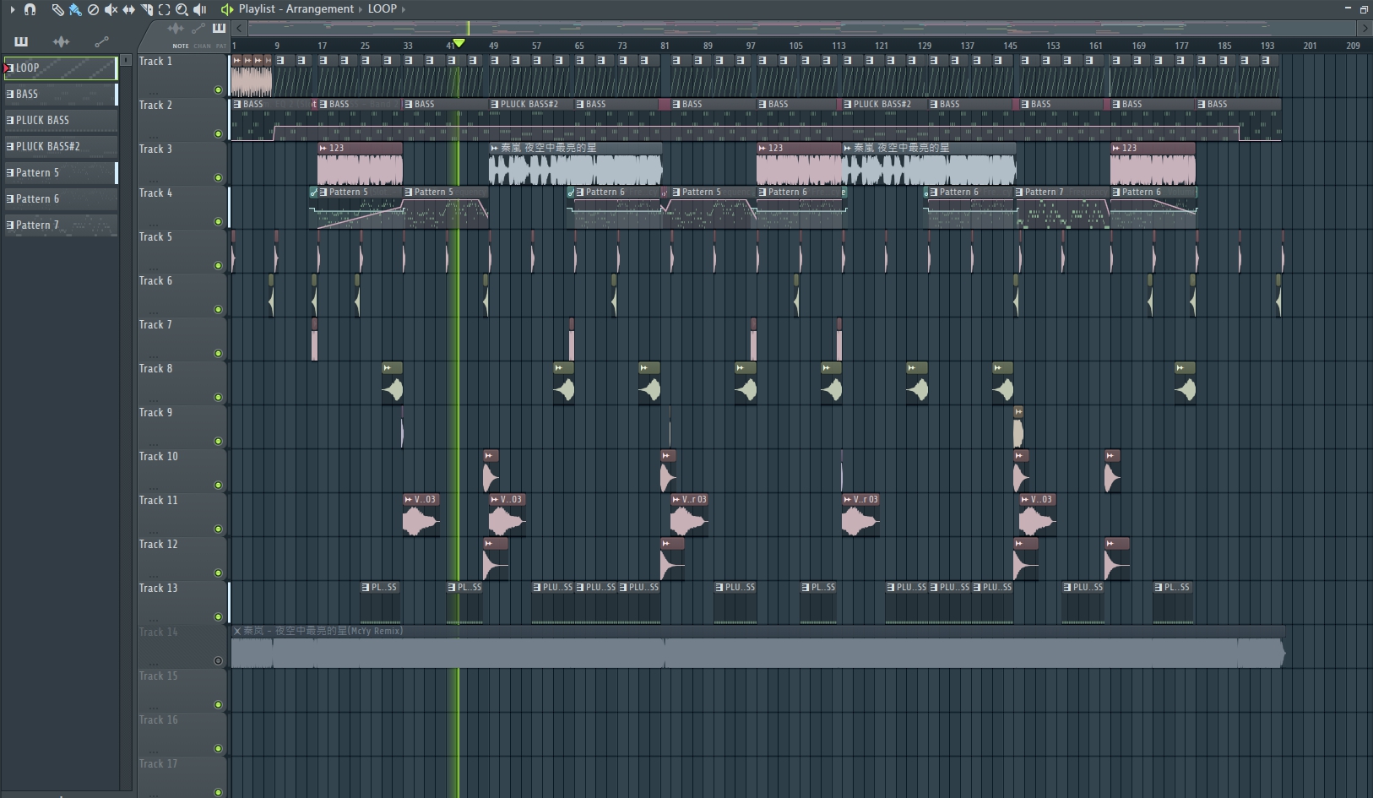Expand arrow after Playlist - Arrangement title

coord(361,9)
